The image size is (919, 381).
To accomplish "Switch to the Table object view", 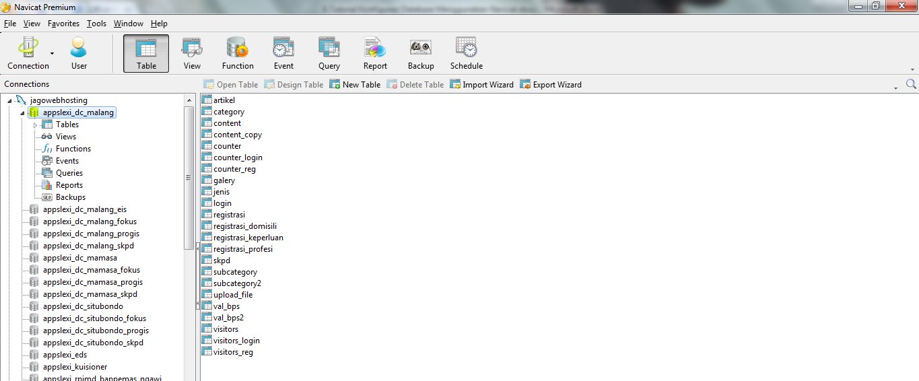I will [x=146, y=53].
